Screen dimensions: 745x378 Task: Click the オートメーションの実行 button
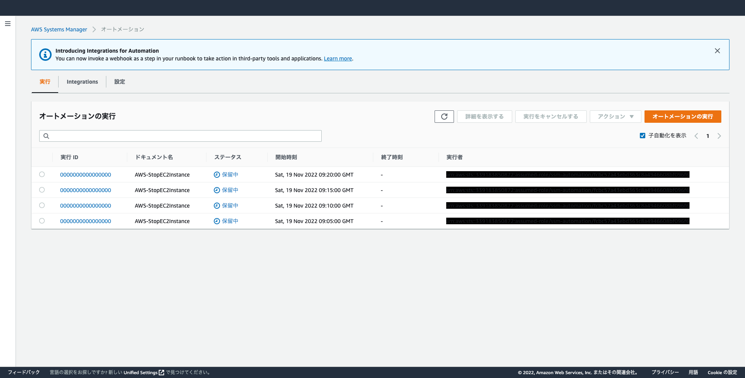683,116
